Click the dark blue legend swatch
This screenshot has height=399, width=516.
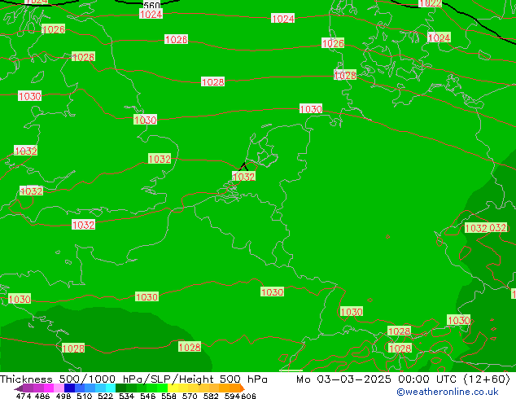(69, 388)
